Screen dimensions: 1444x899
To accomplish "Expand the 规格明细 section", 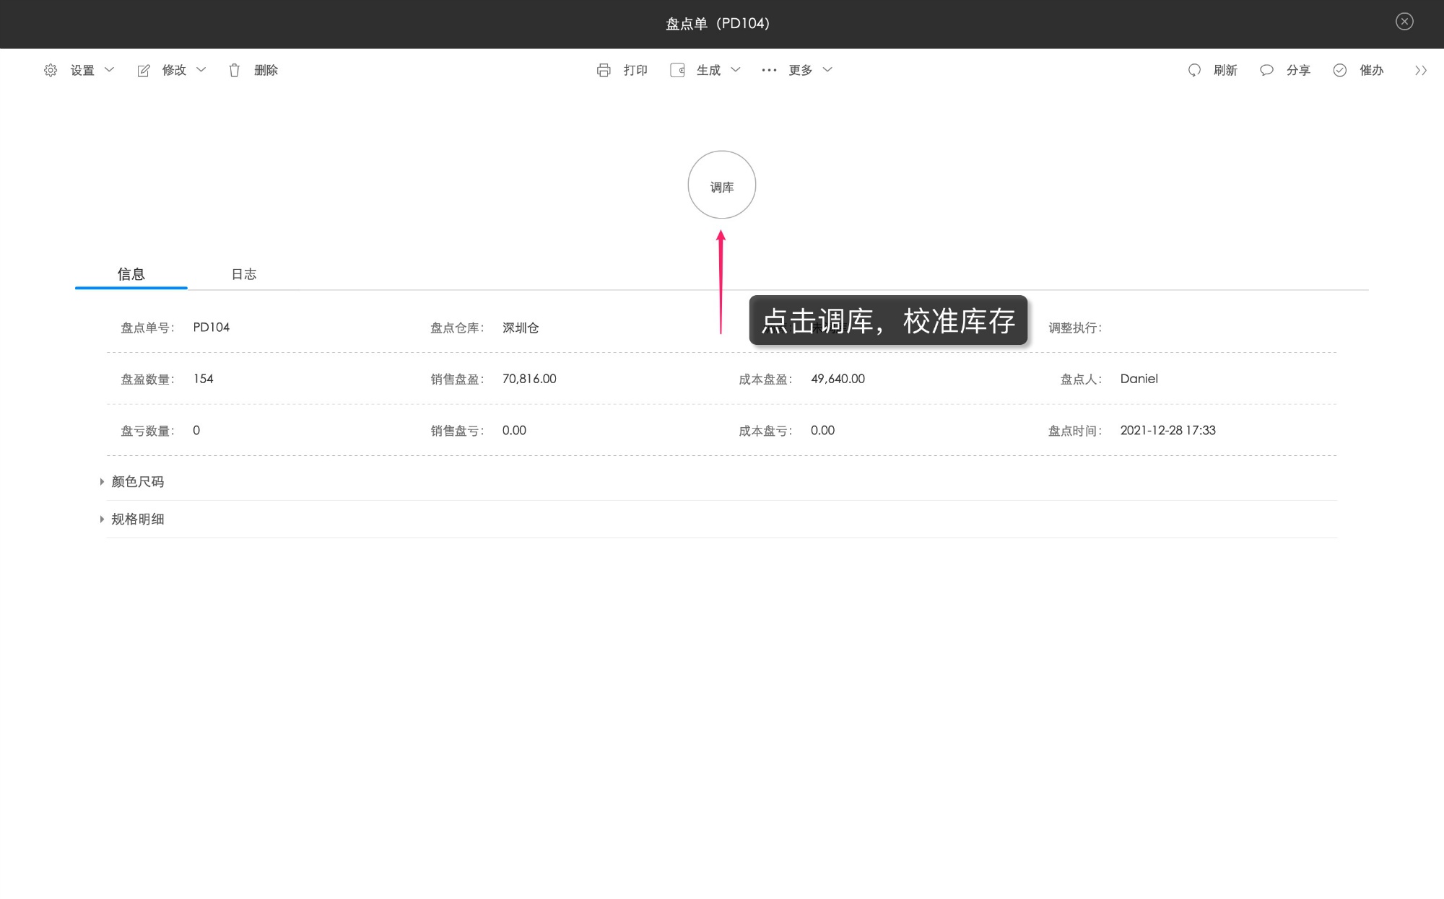I will 132,519.
